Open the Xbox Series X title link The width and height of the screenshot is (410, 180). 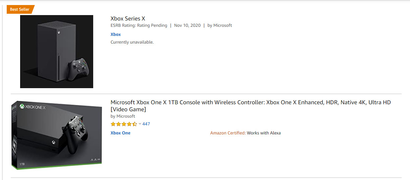[128, 18]
